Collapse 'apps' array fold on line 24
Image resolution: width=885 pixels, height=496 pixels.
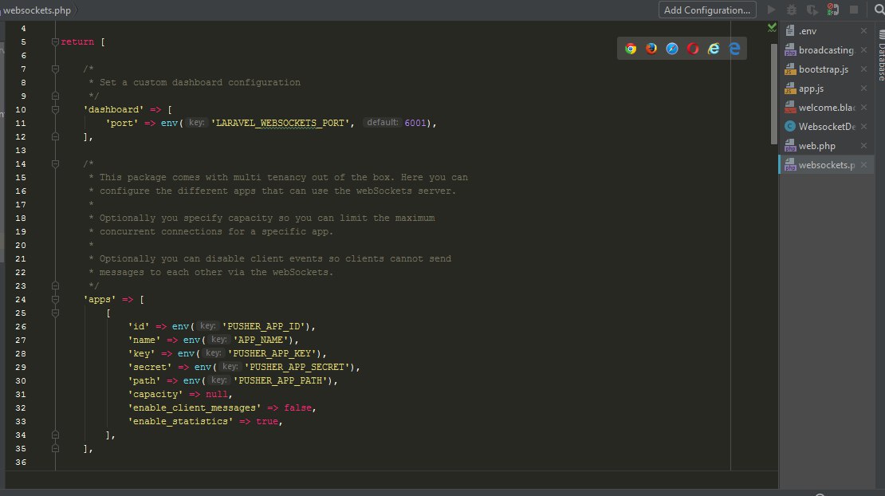point(55,299)
